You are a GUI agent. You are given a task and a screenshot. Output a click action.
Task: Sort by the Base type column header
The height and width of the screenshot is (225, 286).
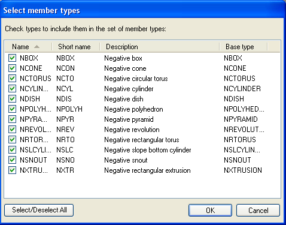[x=244, y=47]
